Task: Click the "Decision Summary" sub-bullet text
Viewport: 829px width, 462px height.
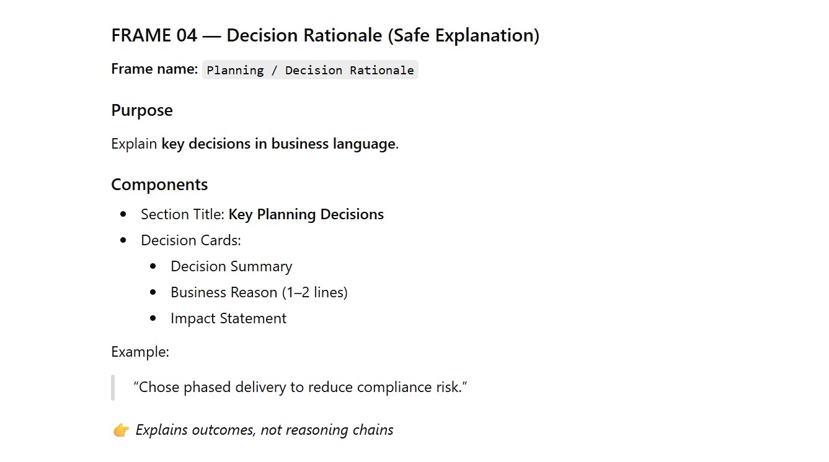Action: click(231, 267)
